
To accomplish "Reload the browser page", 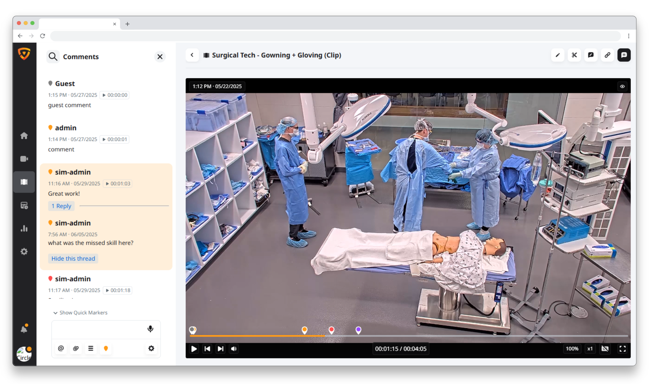I will coord(43,36).
